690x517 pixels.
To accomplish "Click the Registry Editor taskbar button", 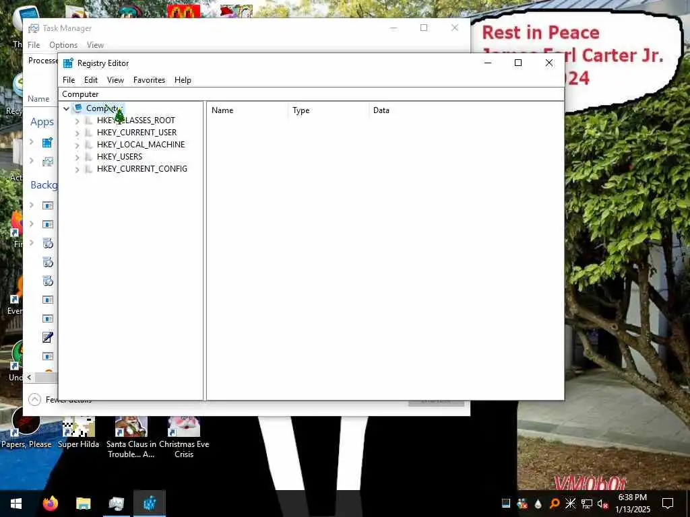I will point(150,504).
